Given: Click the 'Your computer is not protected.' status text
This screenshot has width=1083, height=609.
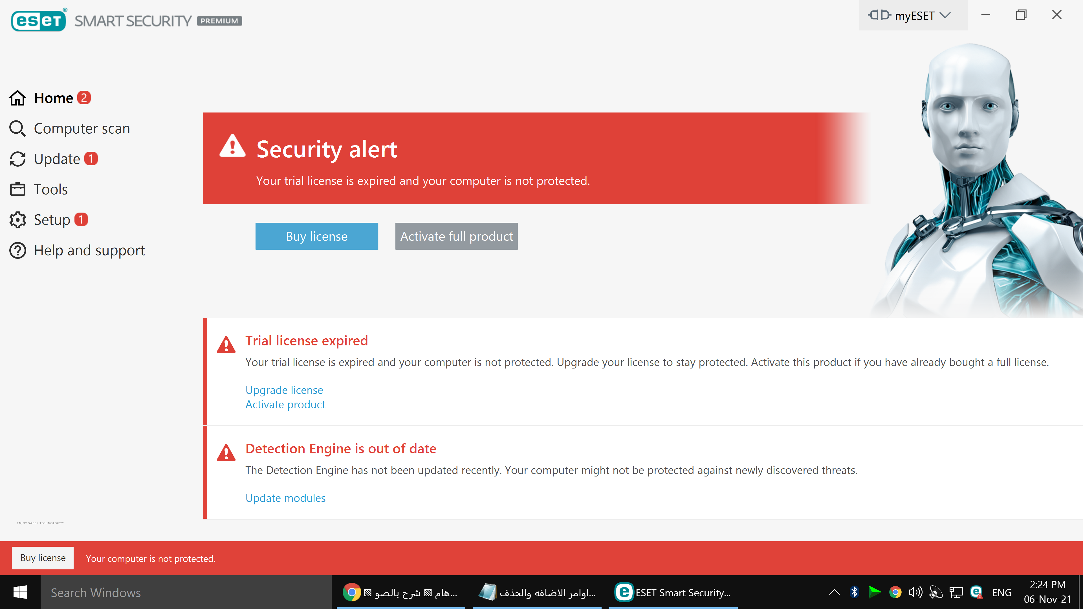Looking at the screenshot, I should (x=151, y=559).
